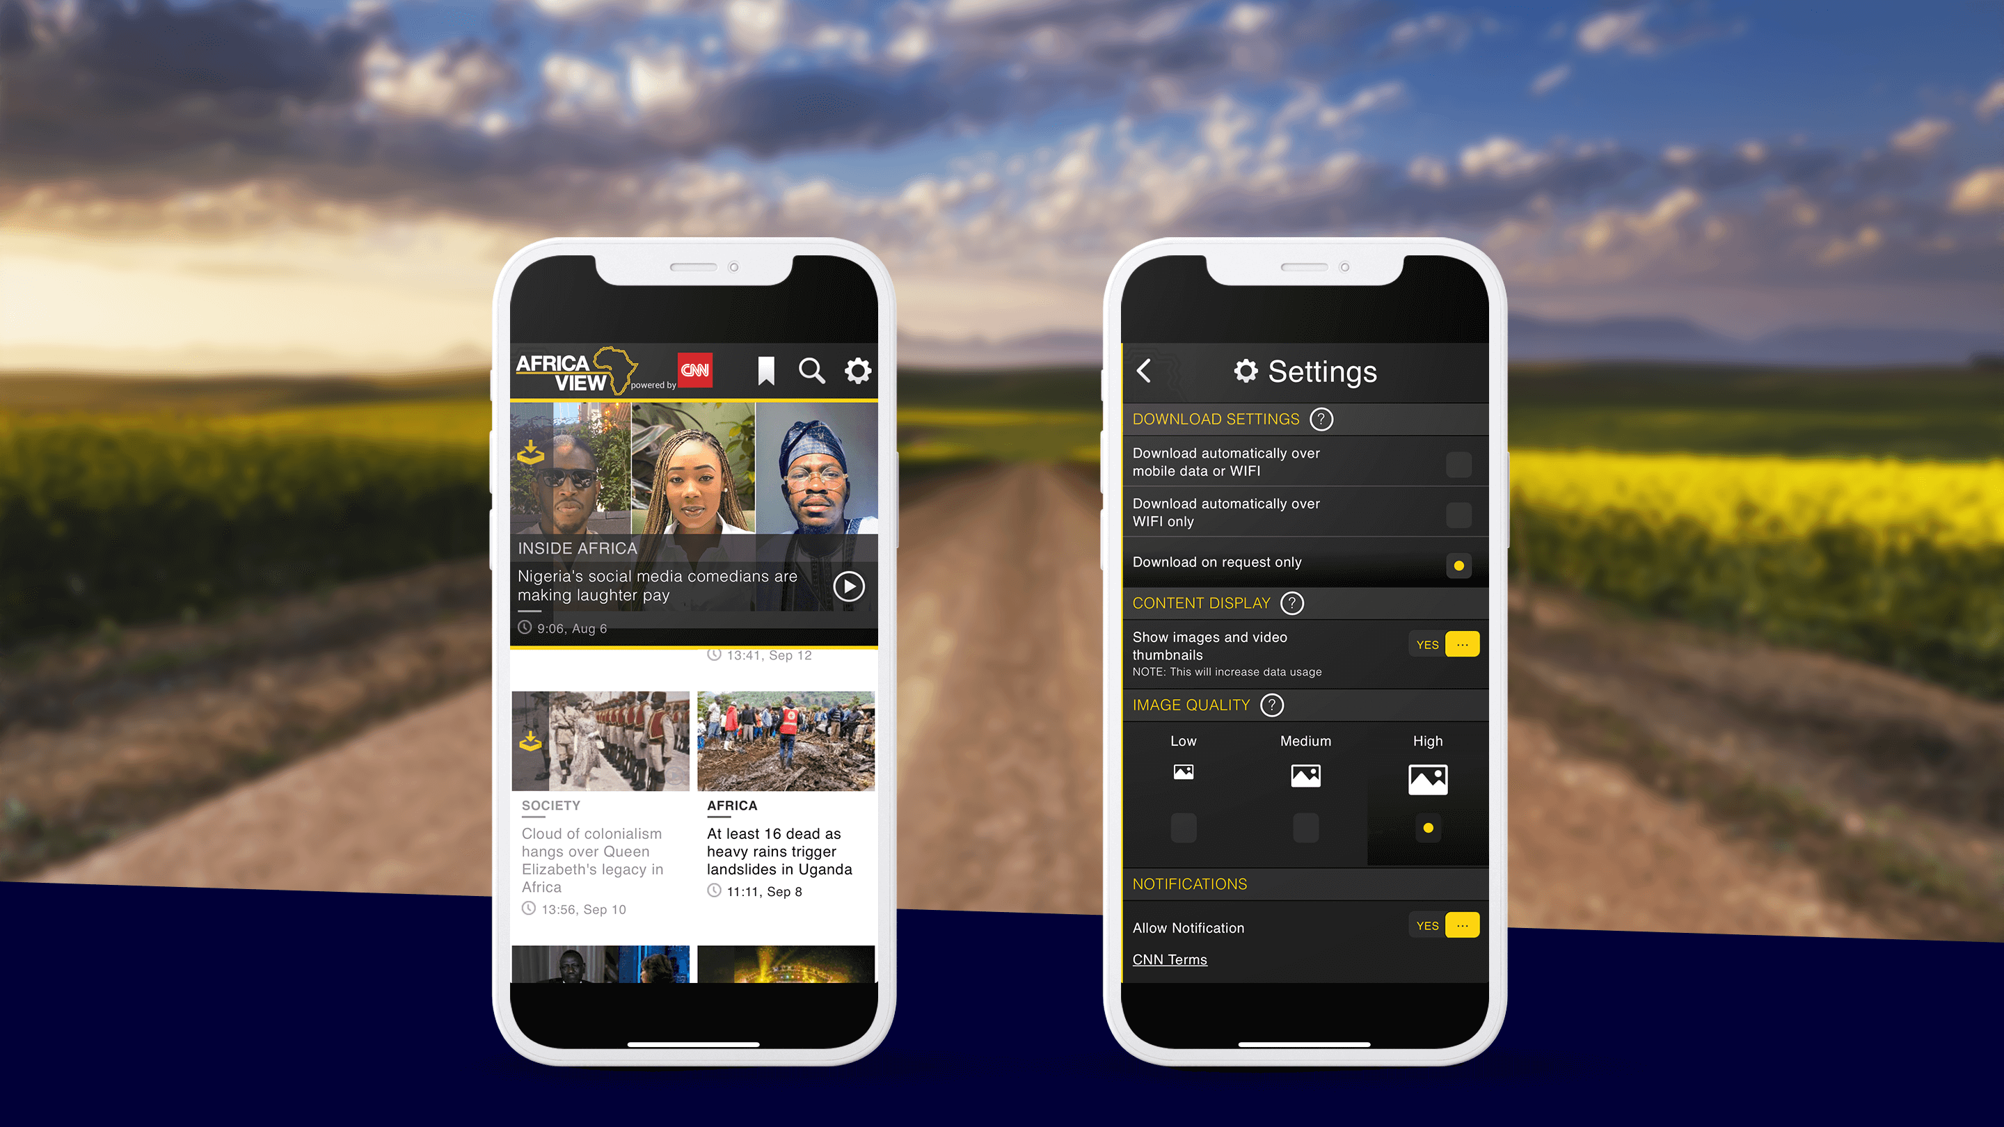
Task: Tap the settings gear icon in Settings header
Action: tap(1247, 370)
